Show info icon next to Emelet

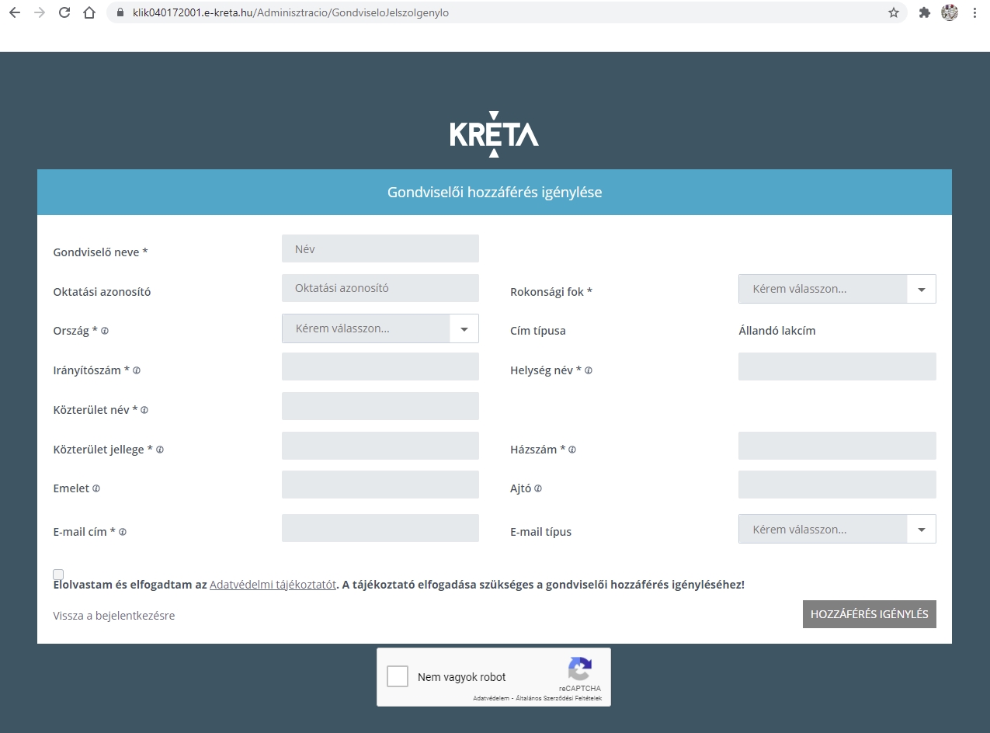pos(96,488)
